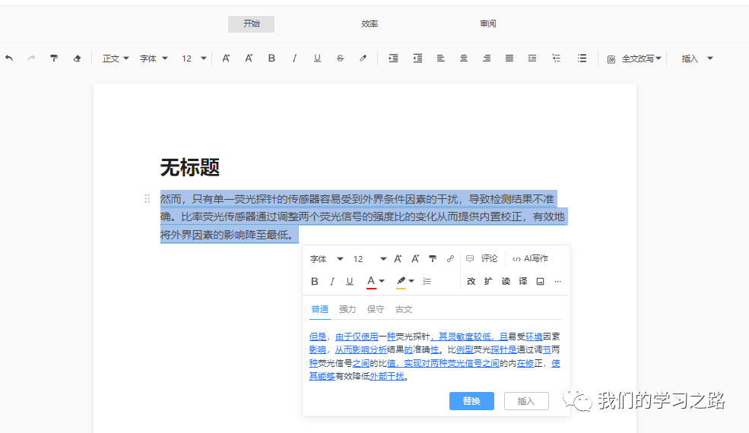Open more options (…) in floating toolbar
The image size is (749, 433).
click(557, 282)
